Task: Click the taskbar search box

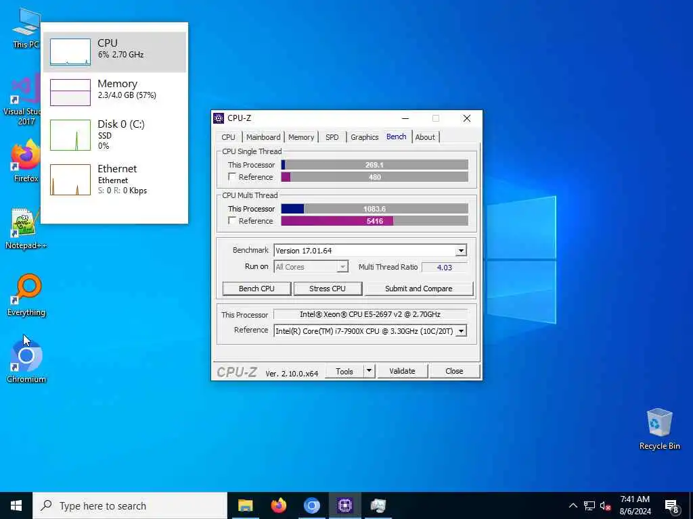Action: [x=130, y=505]
